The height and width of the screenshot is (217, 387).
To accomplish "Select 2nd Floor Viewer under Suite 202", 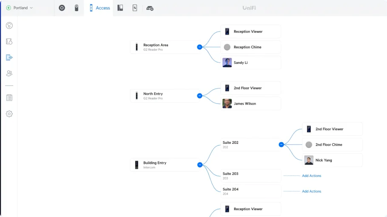I will [x=332, y=129].
